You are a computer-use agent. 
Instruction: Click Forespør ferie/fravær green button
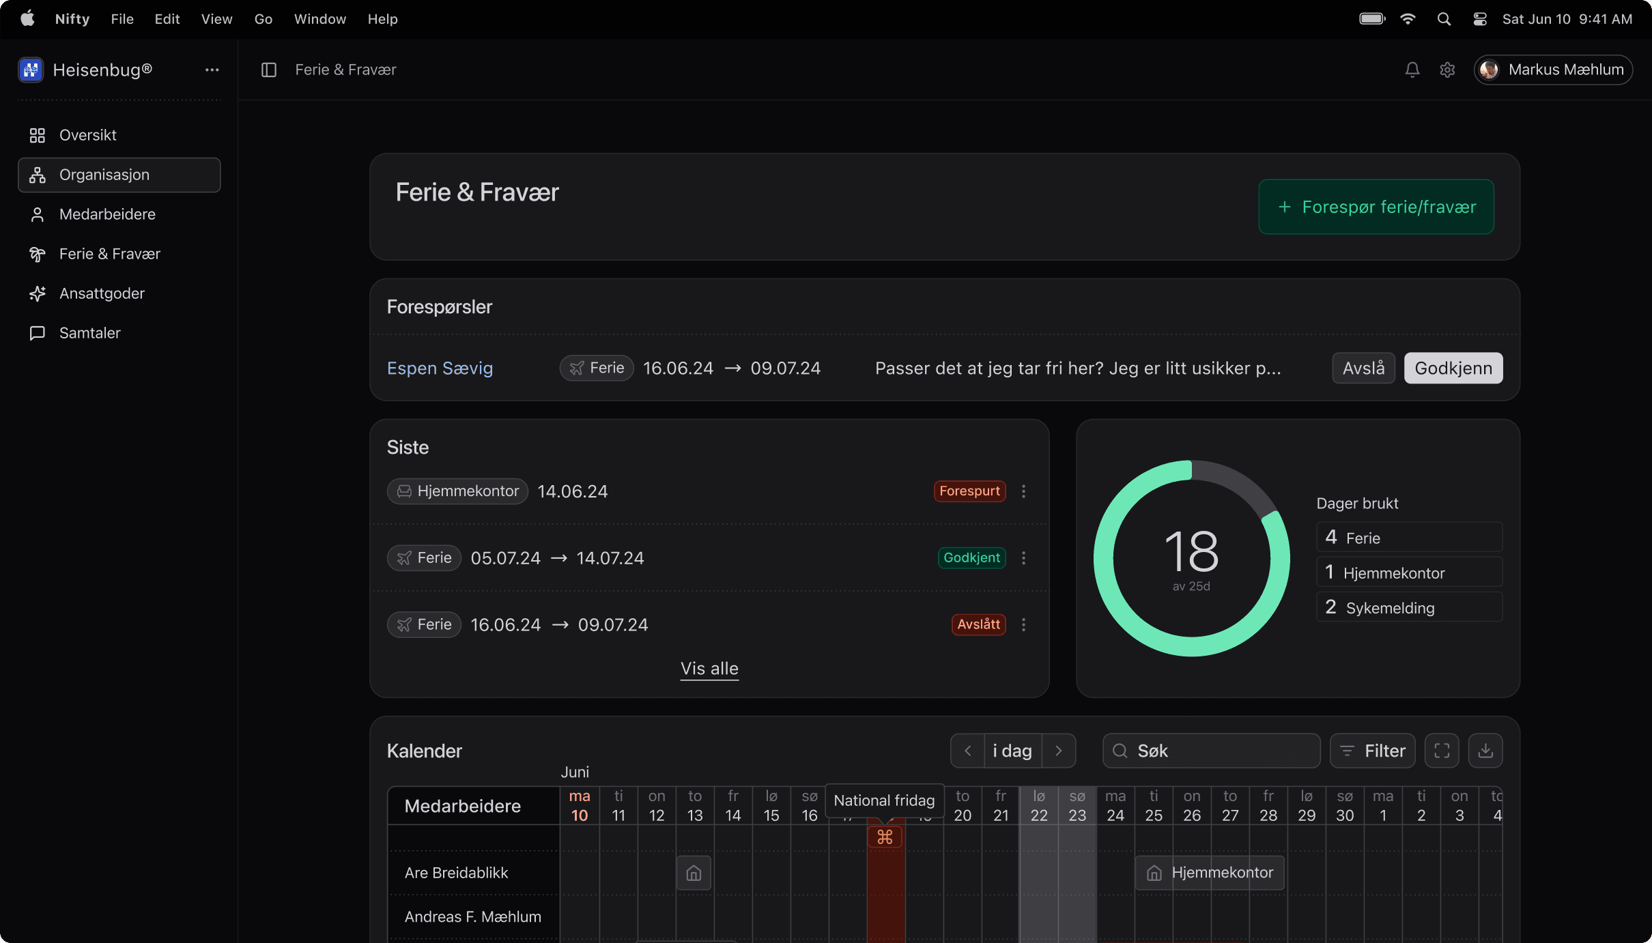(1376, 207)
